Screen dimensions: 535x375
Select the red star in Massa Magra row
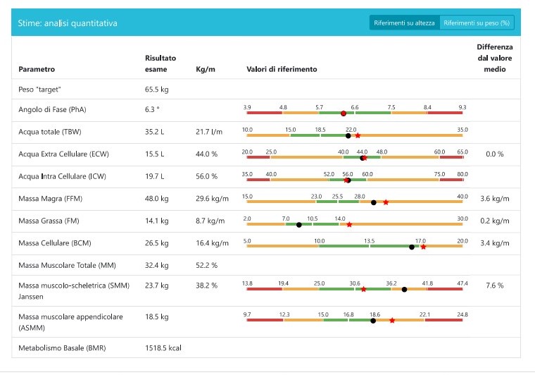pos(386,202)
